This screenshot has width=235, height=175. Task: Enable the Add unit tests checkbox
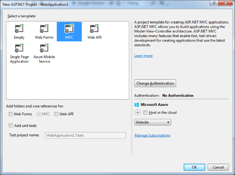pos(11,125)
